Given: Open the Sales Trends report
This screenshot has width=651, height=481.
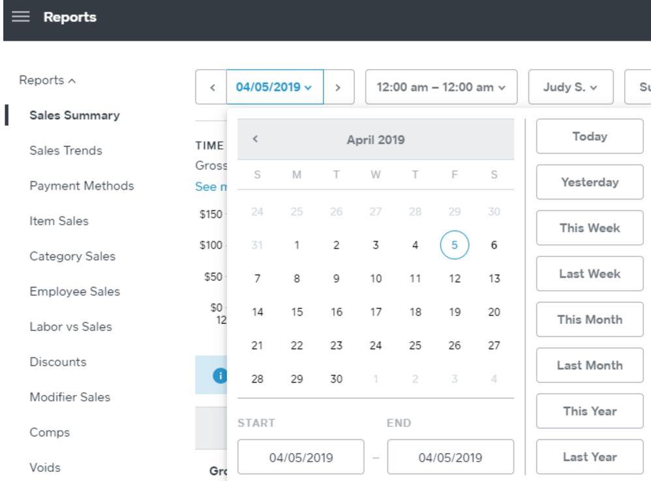Looking at the screenshot, I should click(66, 151).
